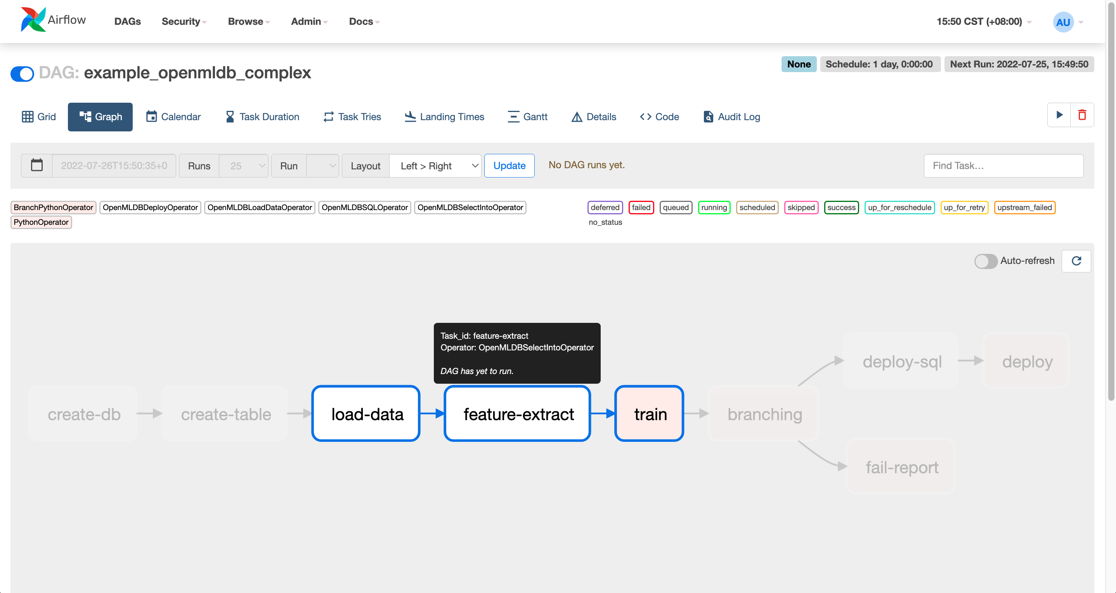Click the Update button
The width and height of the screenshot is (1116, 593).
[x=509, y=164]
